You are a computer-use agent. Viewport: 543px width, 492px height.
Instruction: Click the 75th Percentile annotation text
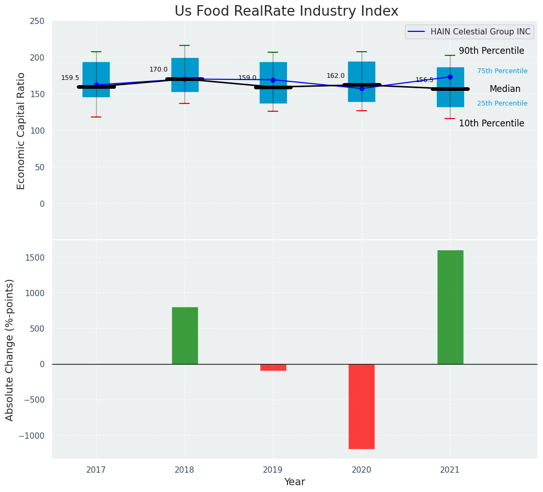(x=502, y=71)
